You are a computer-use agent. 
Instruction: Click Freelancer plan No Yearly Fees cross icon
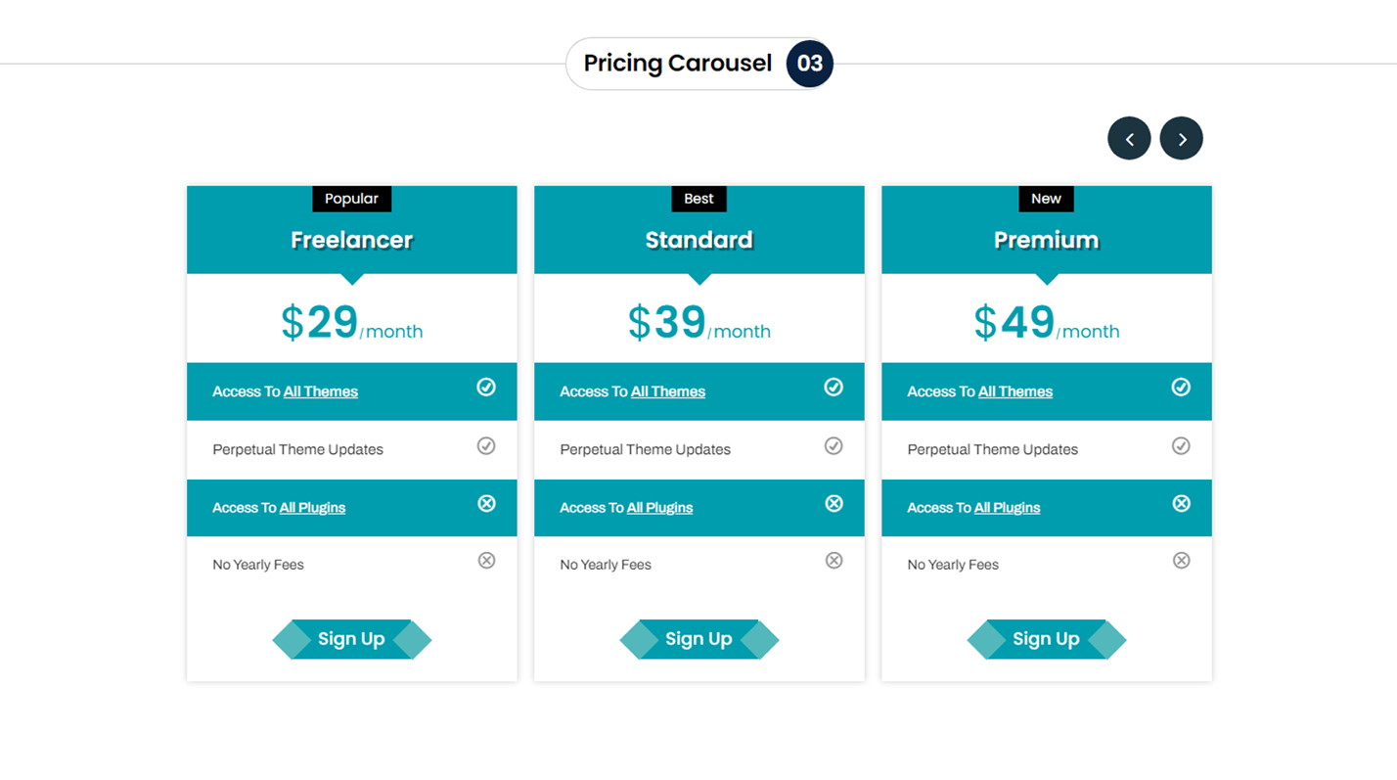[486, 561]
